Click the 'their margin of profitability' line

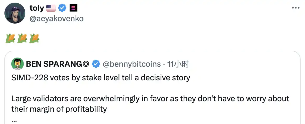pos(59,109)
